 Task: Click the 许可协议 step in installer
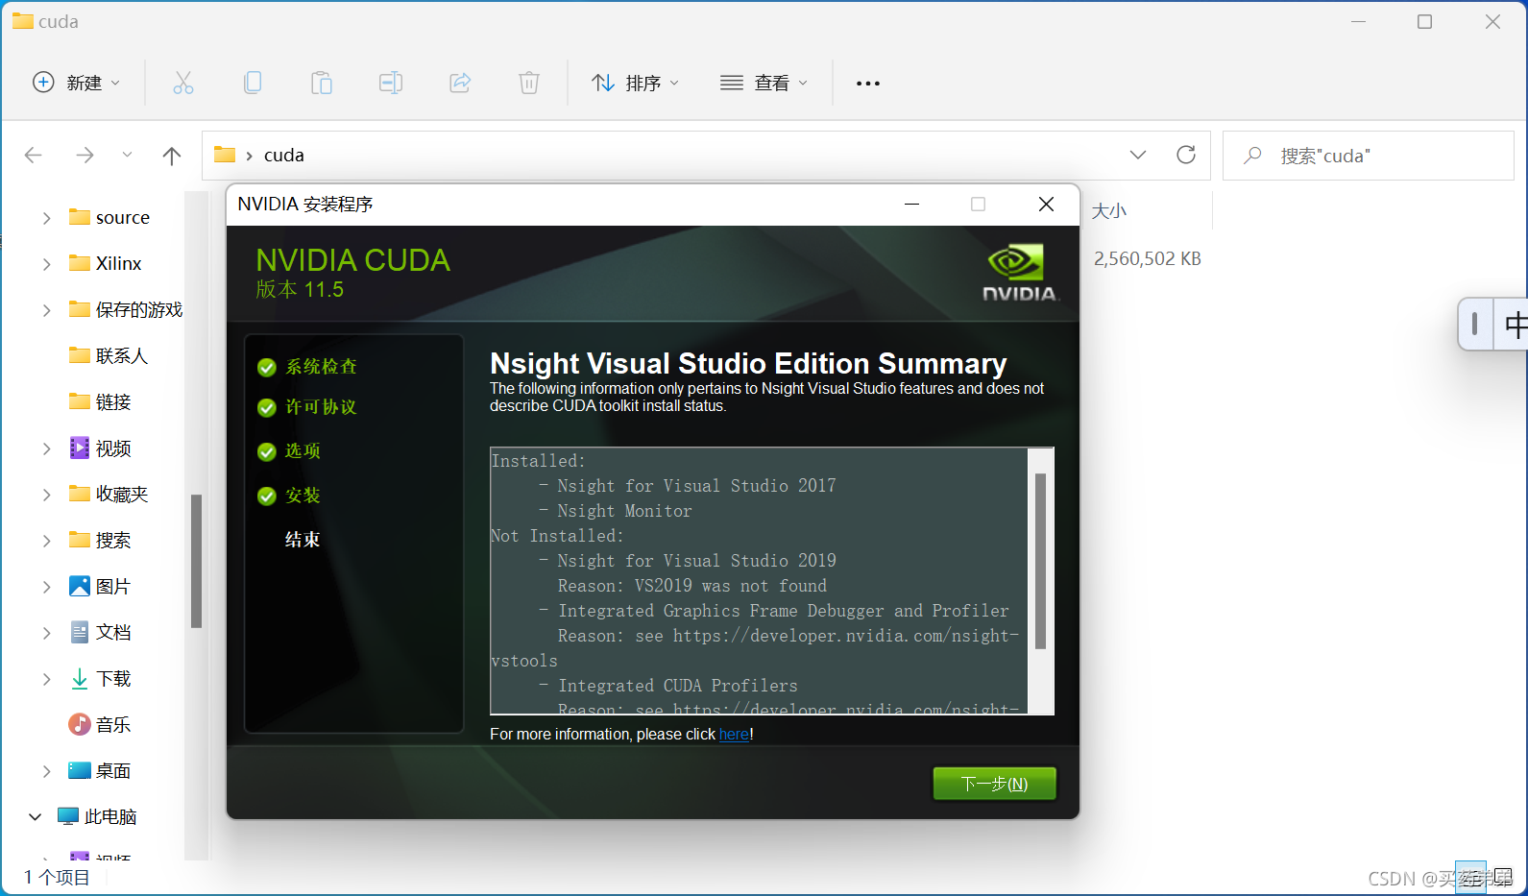321,407
